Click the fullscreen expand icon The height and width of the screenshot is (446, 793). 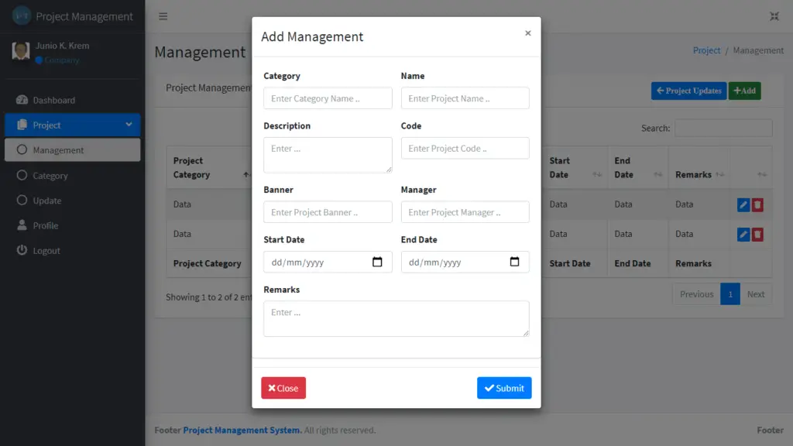pos(774,14)
